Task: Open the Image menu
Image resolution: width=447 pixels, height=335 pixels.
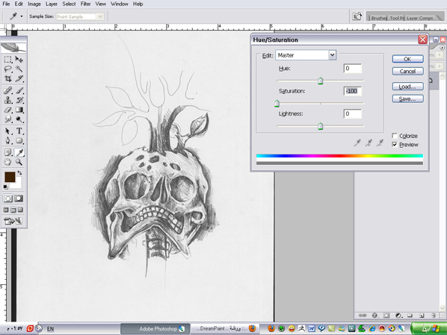Action: (34, 4)
